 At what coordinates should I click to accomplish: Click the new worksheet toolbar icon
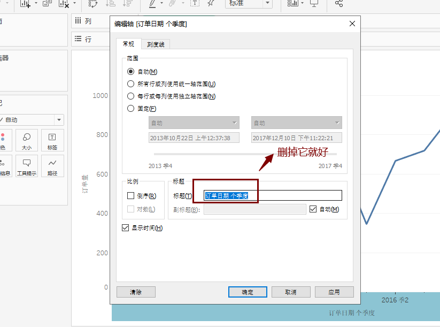pyautogui.click(x=25, y=3)
